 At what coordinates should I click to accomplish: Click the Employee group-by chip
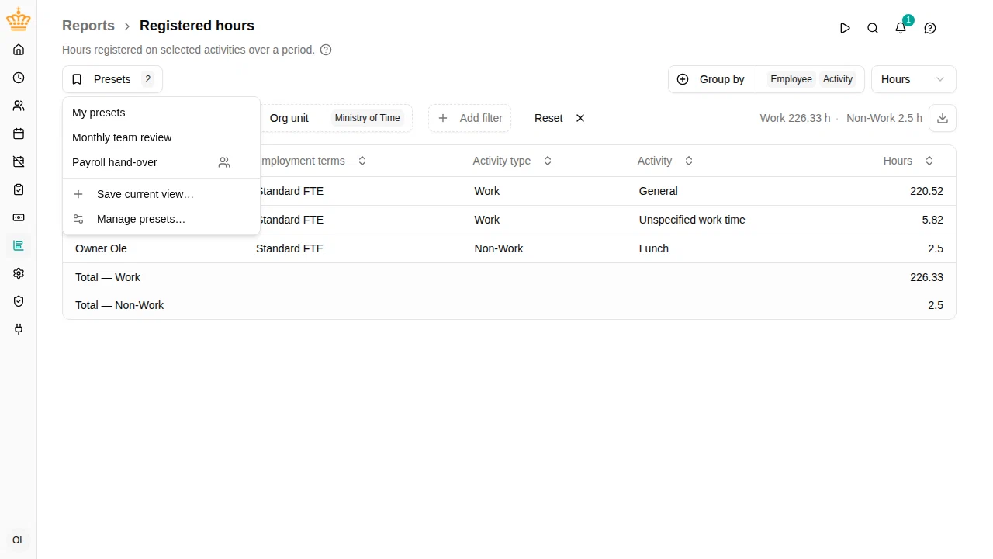791,79
